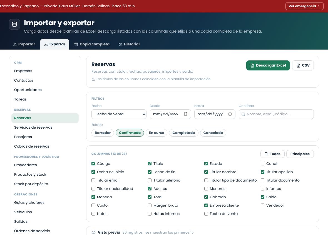
Task: Open Empresas in the CRM sidebar
Action: point(45,71)
